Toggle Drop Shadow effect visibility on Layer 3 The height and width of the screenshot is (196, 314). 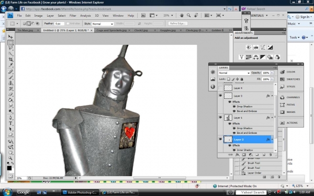pos(234,107)
